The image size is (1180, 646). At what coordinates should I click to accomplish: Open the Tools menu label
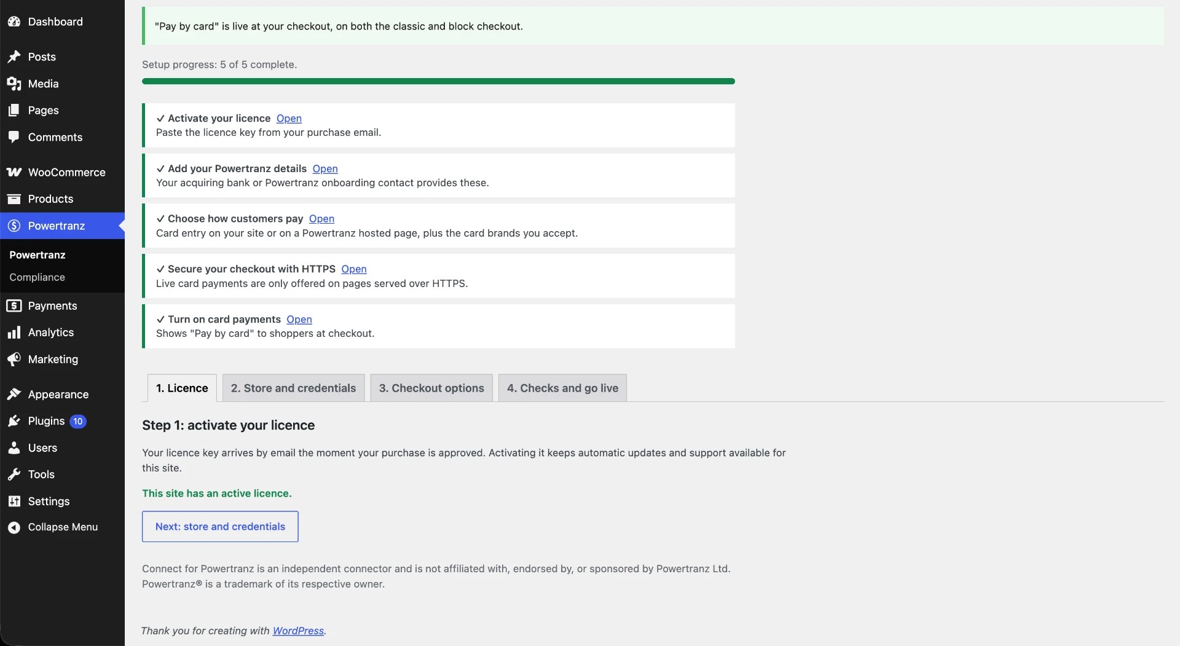click(41, 475)
